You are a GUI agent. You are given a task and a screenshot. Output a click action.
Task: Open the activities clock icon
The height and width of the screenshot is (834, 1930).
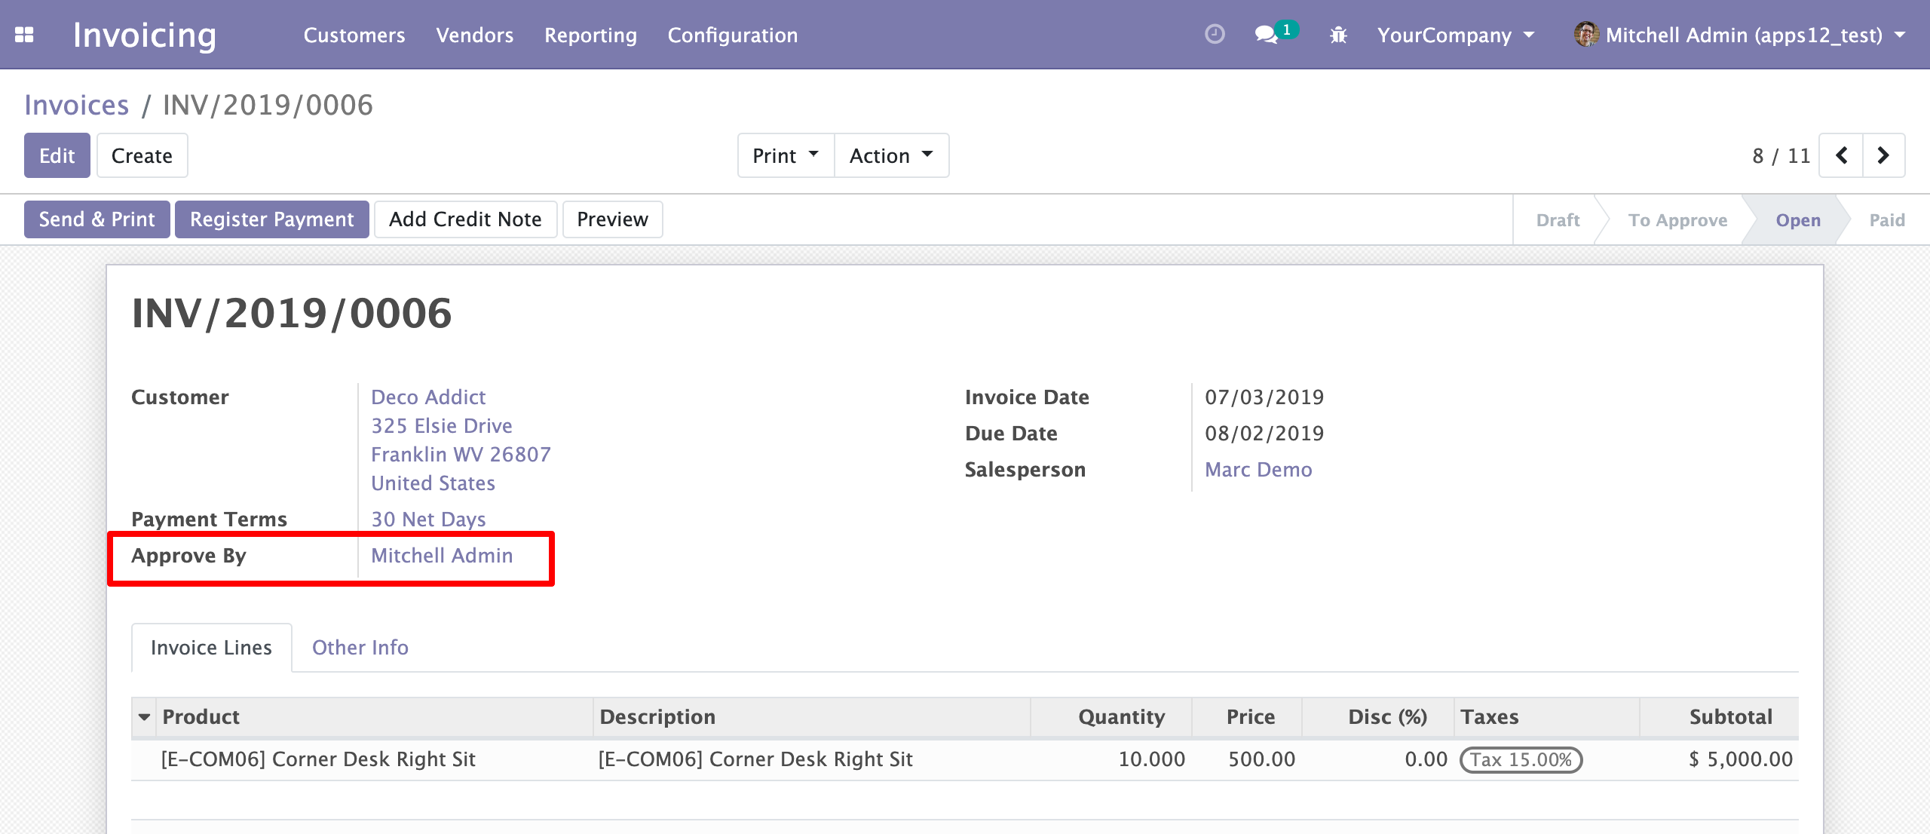click(x=1215, y=35)
